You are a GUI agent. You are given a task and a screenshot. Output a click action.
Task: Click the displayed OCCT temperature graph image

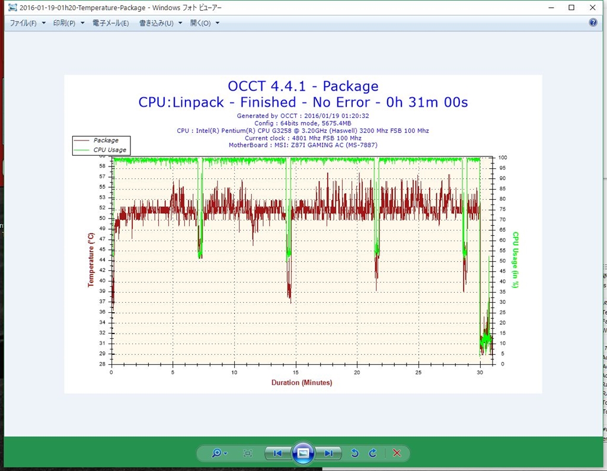[x=303, y=234]
